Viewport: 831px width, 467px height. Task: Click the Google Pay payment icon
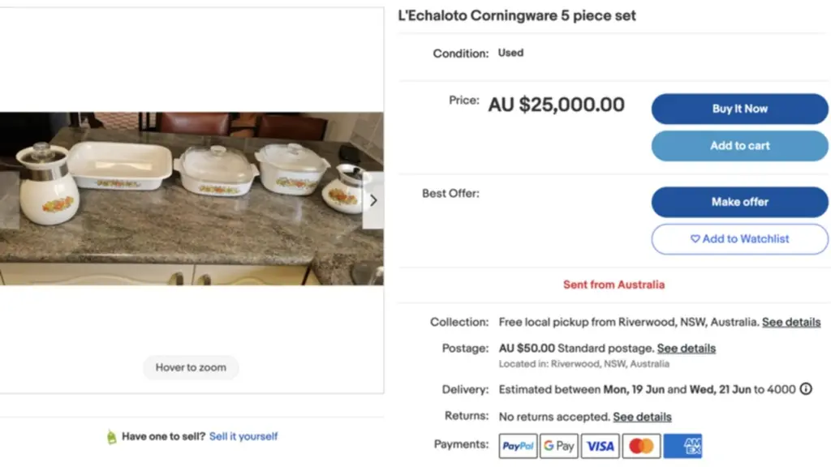tap(559, 446)
